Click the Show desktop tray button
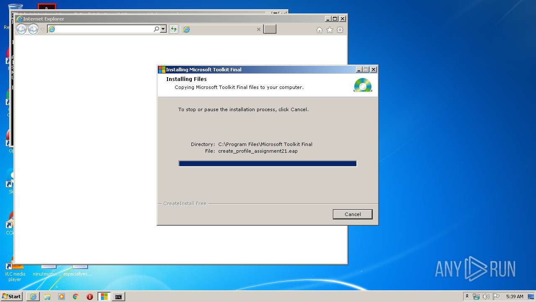The width and height of the screenshot is (536, 302). coord(532,297)
